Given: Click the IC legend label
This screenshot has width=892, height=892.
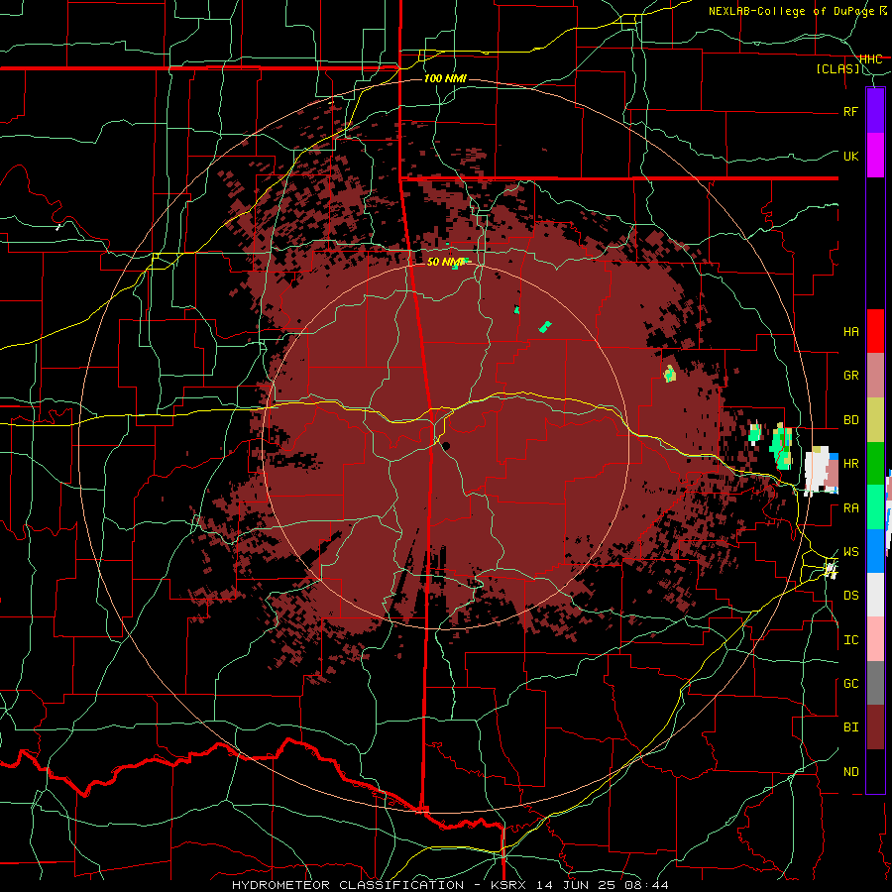Looking at the screenshot, I should [x=850, y=640].
